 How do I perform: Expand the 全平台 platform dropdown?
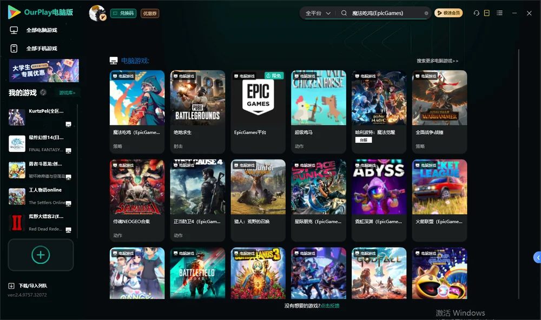(318, 13)
